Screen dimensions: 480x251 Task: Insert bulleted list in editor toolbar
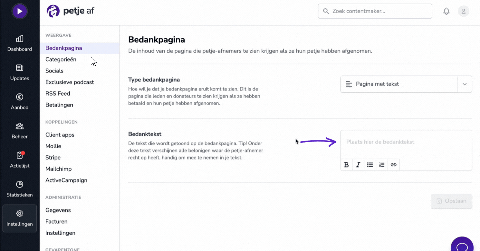[x=370, y=165]
